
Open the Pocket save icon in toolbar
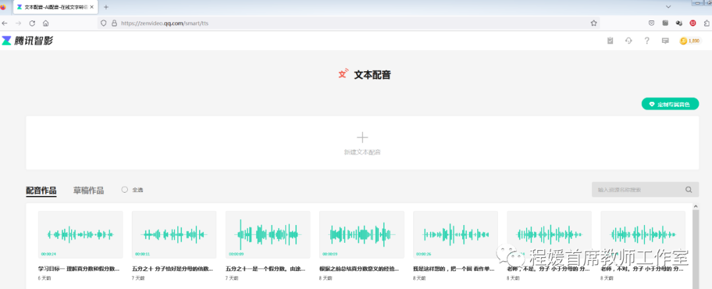point(651,23)
